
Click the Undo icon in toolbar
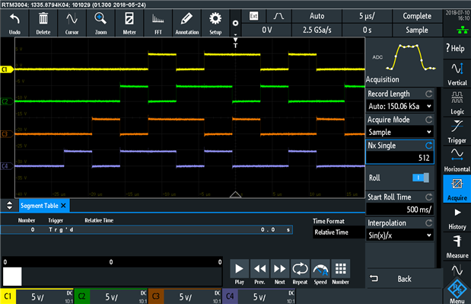(14, 23)
